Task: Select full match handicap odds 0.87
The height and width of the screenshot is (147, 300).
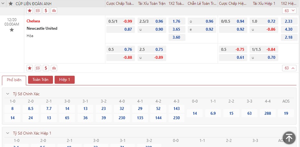Action: [x=121, y=29]
